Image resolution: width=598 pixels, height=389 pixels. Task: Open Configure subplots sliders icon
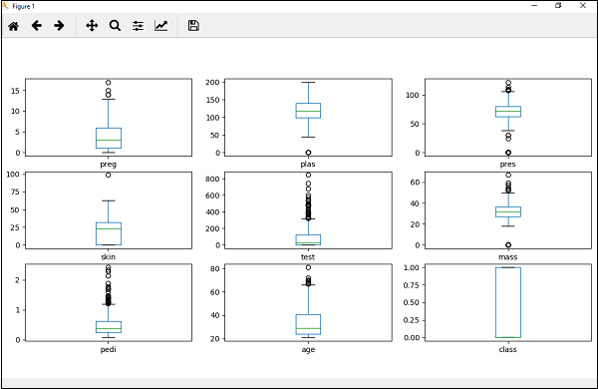pos(139,26)
